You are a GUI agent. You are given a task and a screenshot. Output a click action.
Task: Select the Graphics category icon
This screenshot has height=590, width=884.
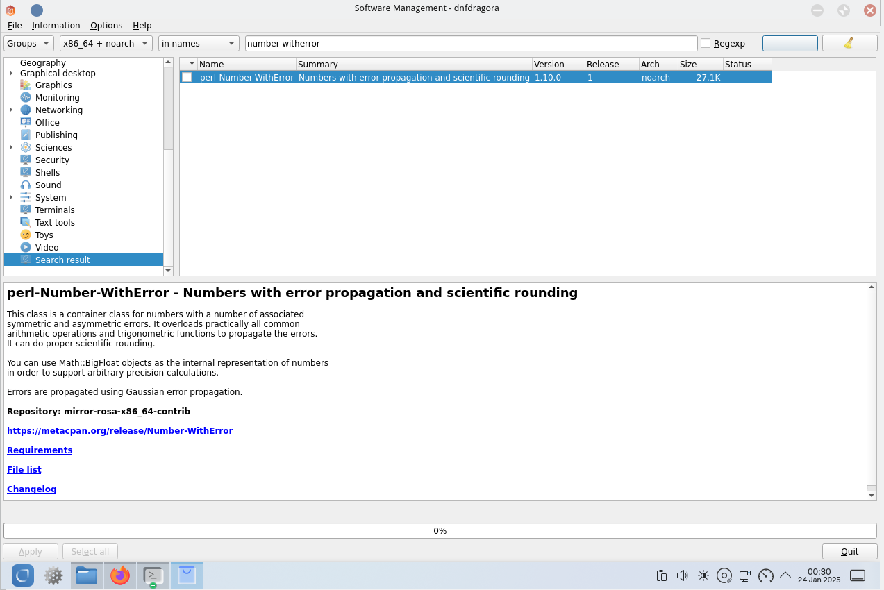[26, 85]
